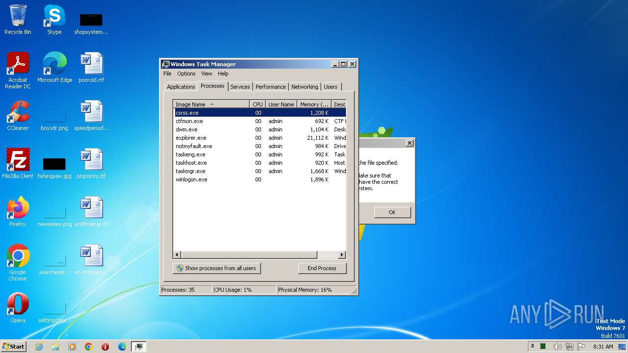Select the notmyfault.exe process

tap(260, 146)
